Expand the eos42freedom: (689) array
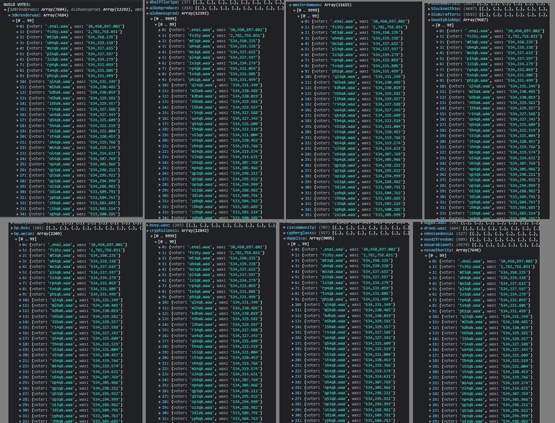Screen dimensions: 555x423 point(422,239)
